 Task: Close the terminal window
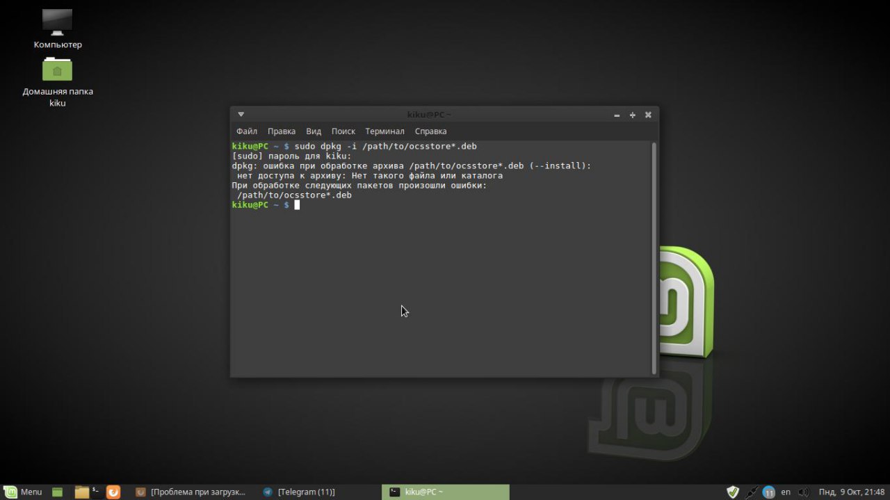click(648, 115)
